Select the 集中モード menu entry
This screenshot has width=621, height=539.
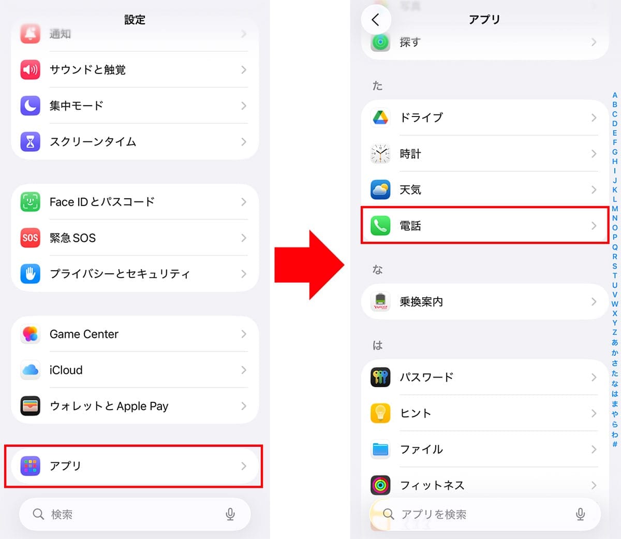point(135,106)
